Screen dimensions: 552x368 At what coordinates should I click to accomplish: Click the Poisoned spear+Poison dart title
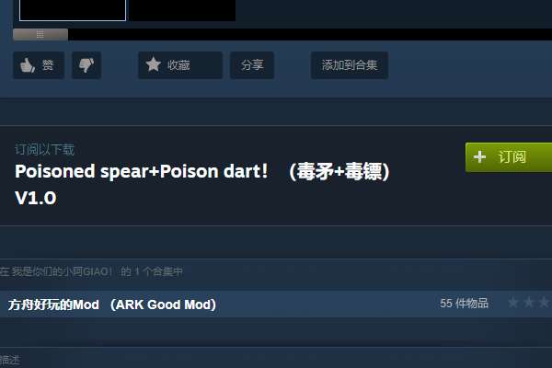coord(202,184)
